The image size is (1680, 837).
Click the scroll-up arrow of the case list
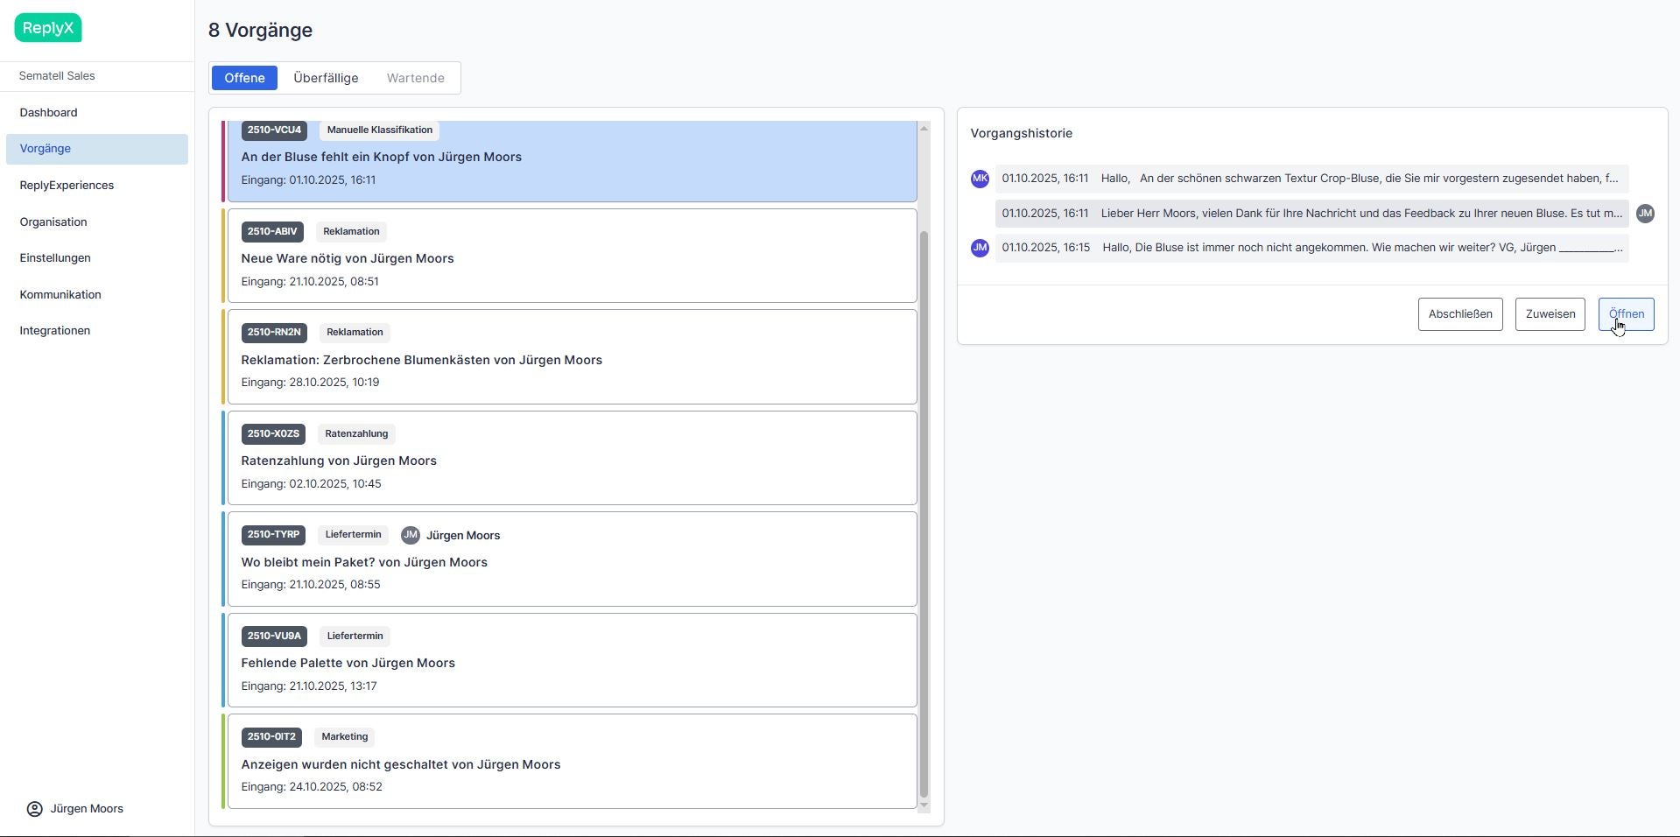click(x=924, y=129)
